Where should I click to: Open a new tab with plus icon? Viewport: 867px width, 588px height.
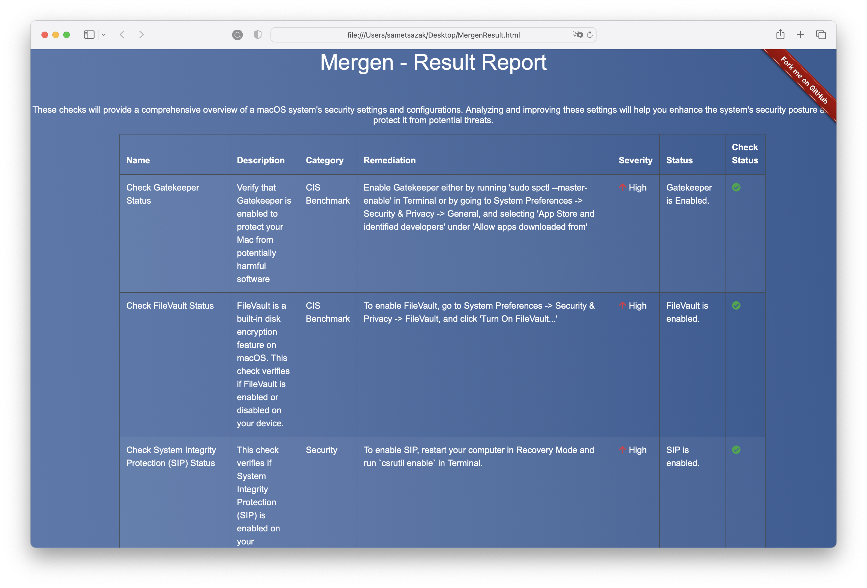(x=800, y=35)
